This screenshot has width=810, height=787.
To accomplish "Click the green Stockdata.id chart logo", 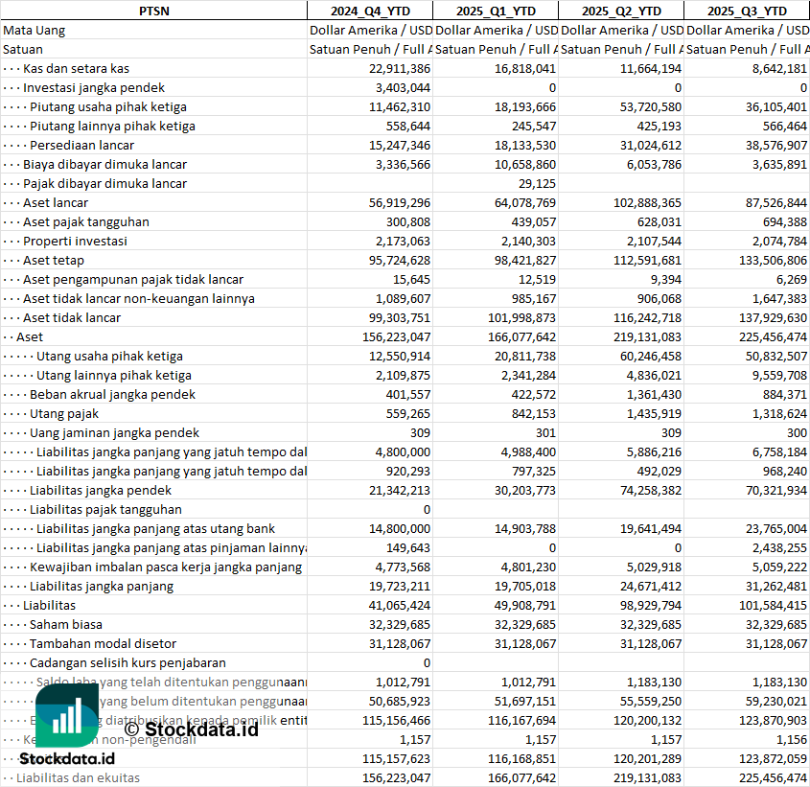I will coord(67,715).
